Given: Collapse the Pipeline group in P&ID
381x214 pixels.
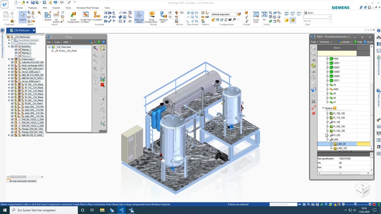Looking at the screenshot, I should click(323, 108).
